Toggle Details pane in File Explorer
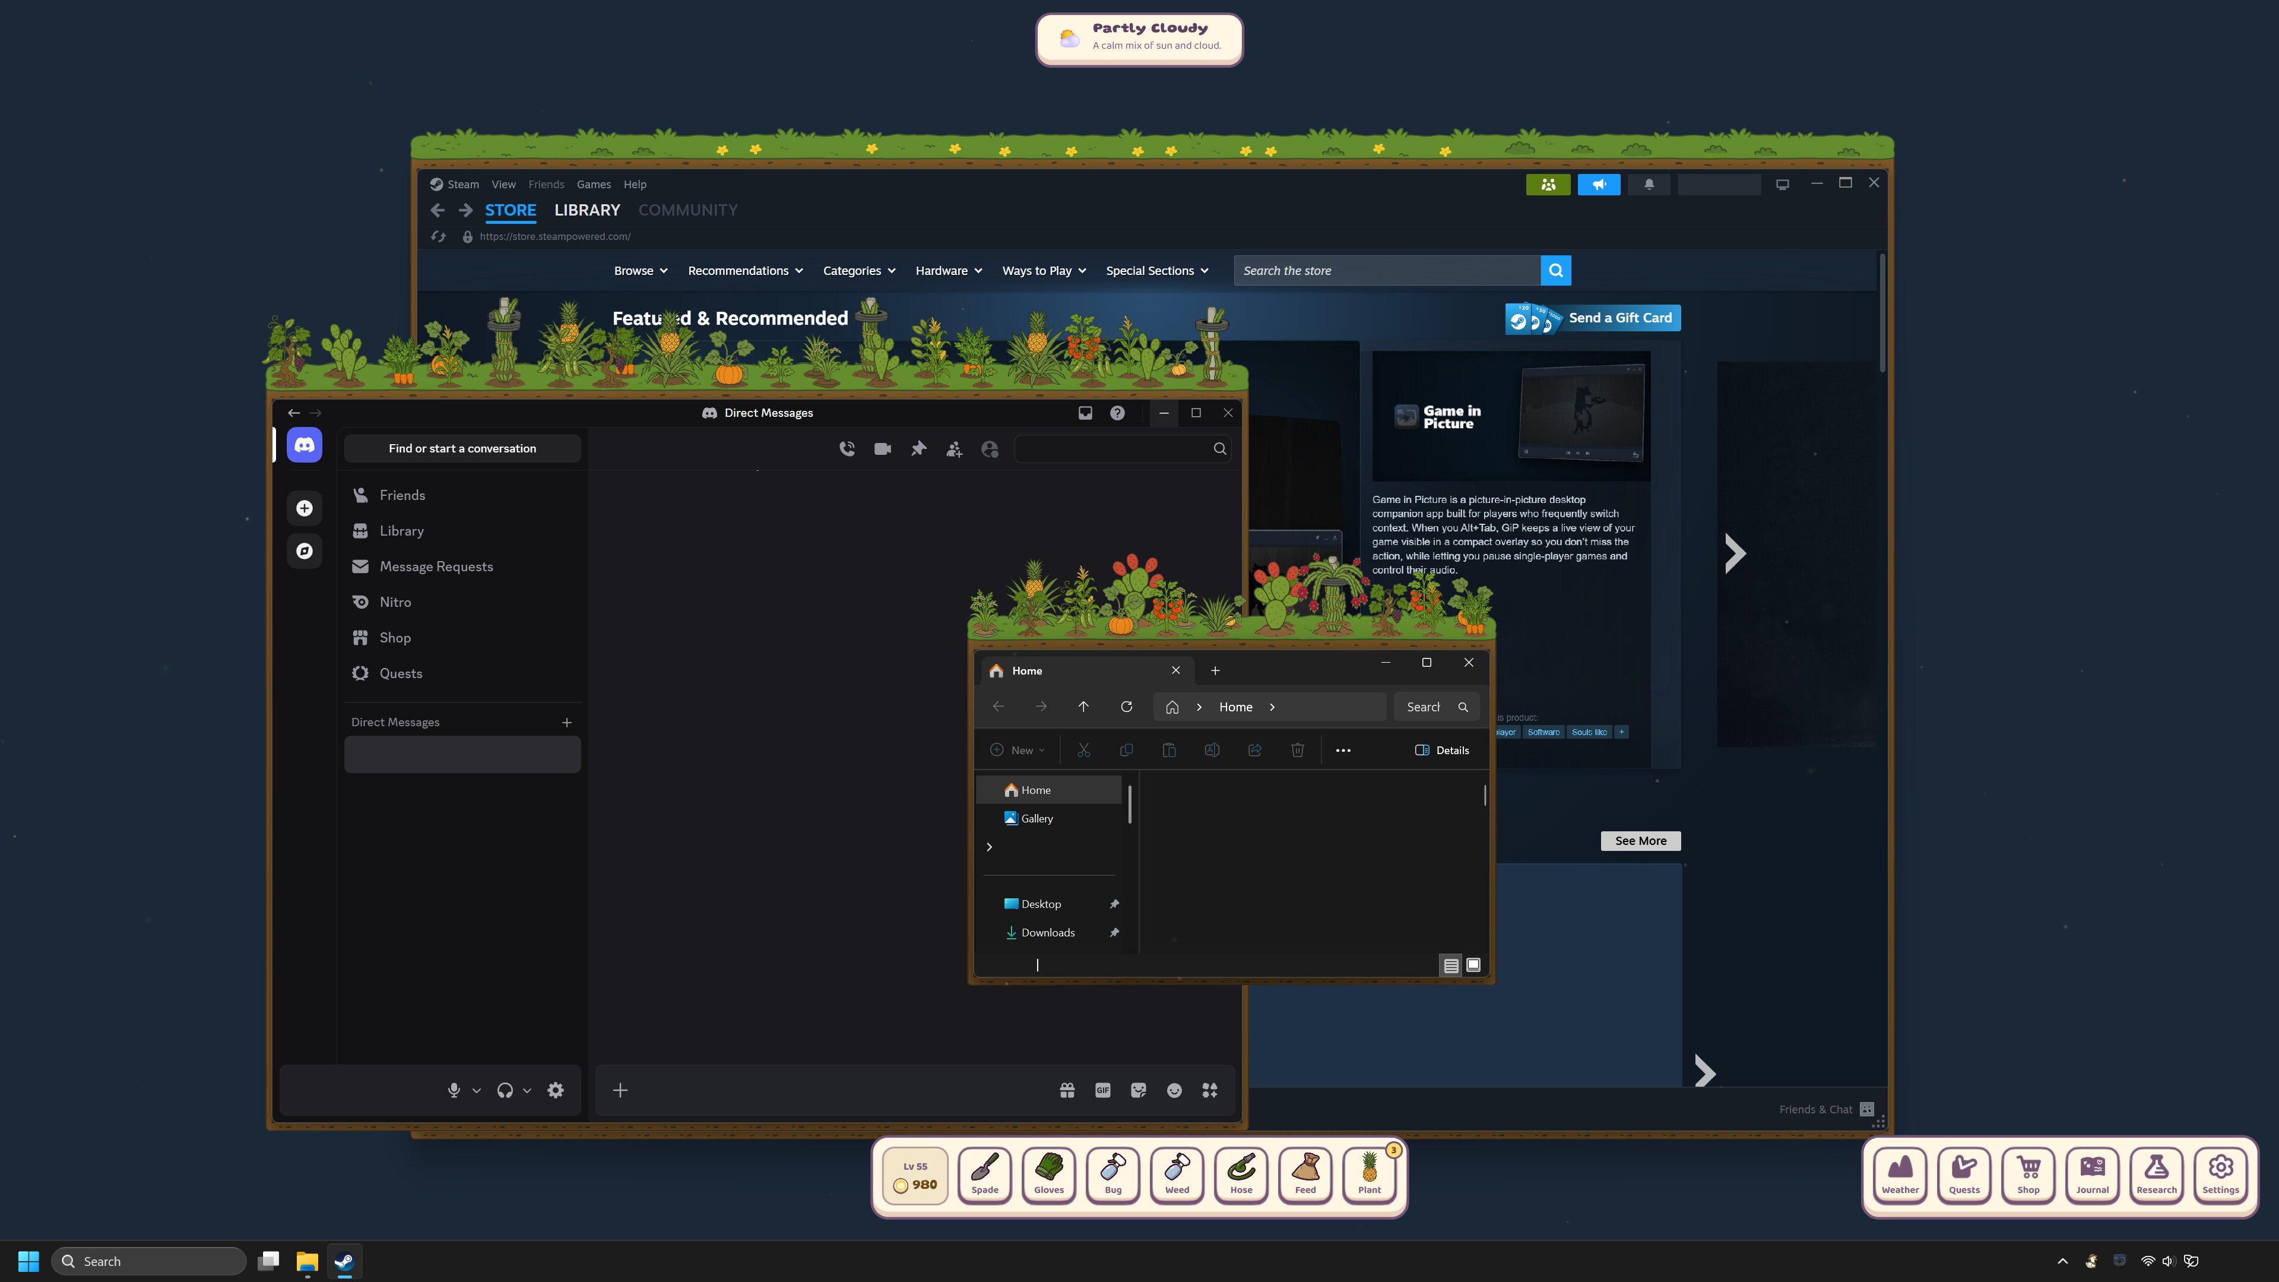This screenshot has height=1282, width=2279. (x=1442, y=751)
